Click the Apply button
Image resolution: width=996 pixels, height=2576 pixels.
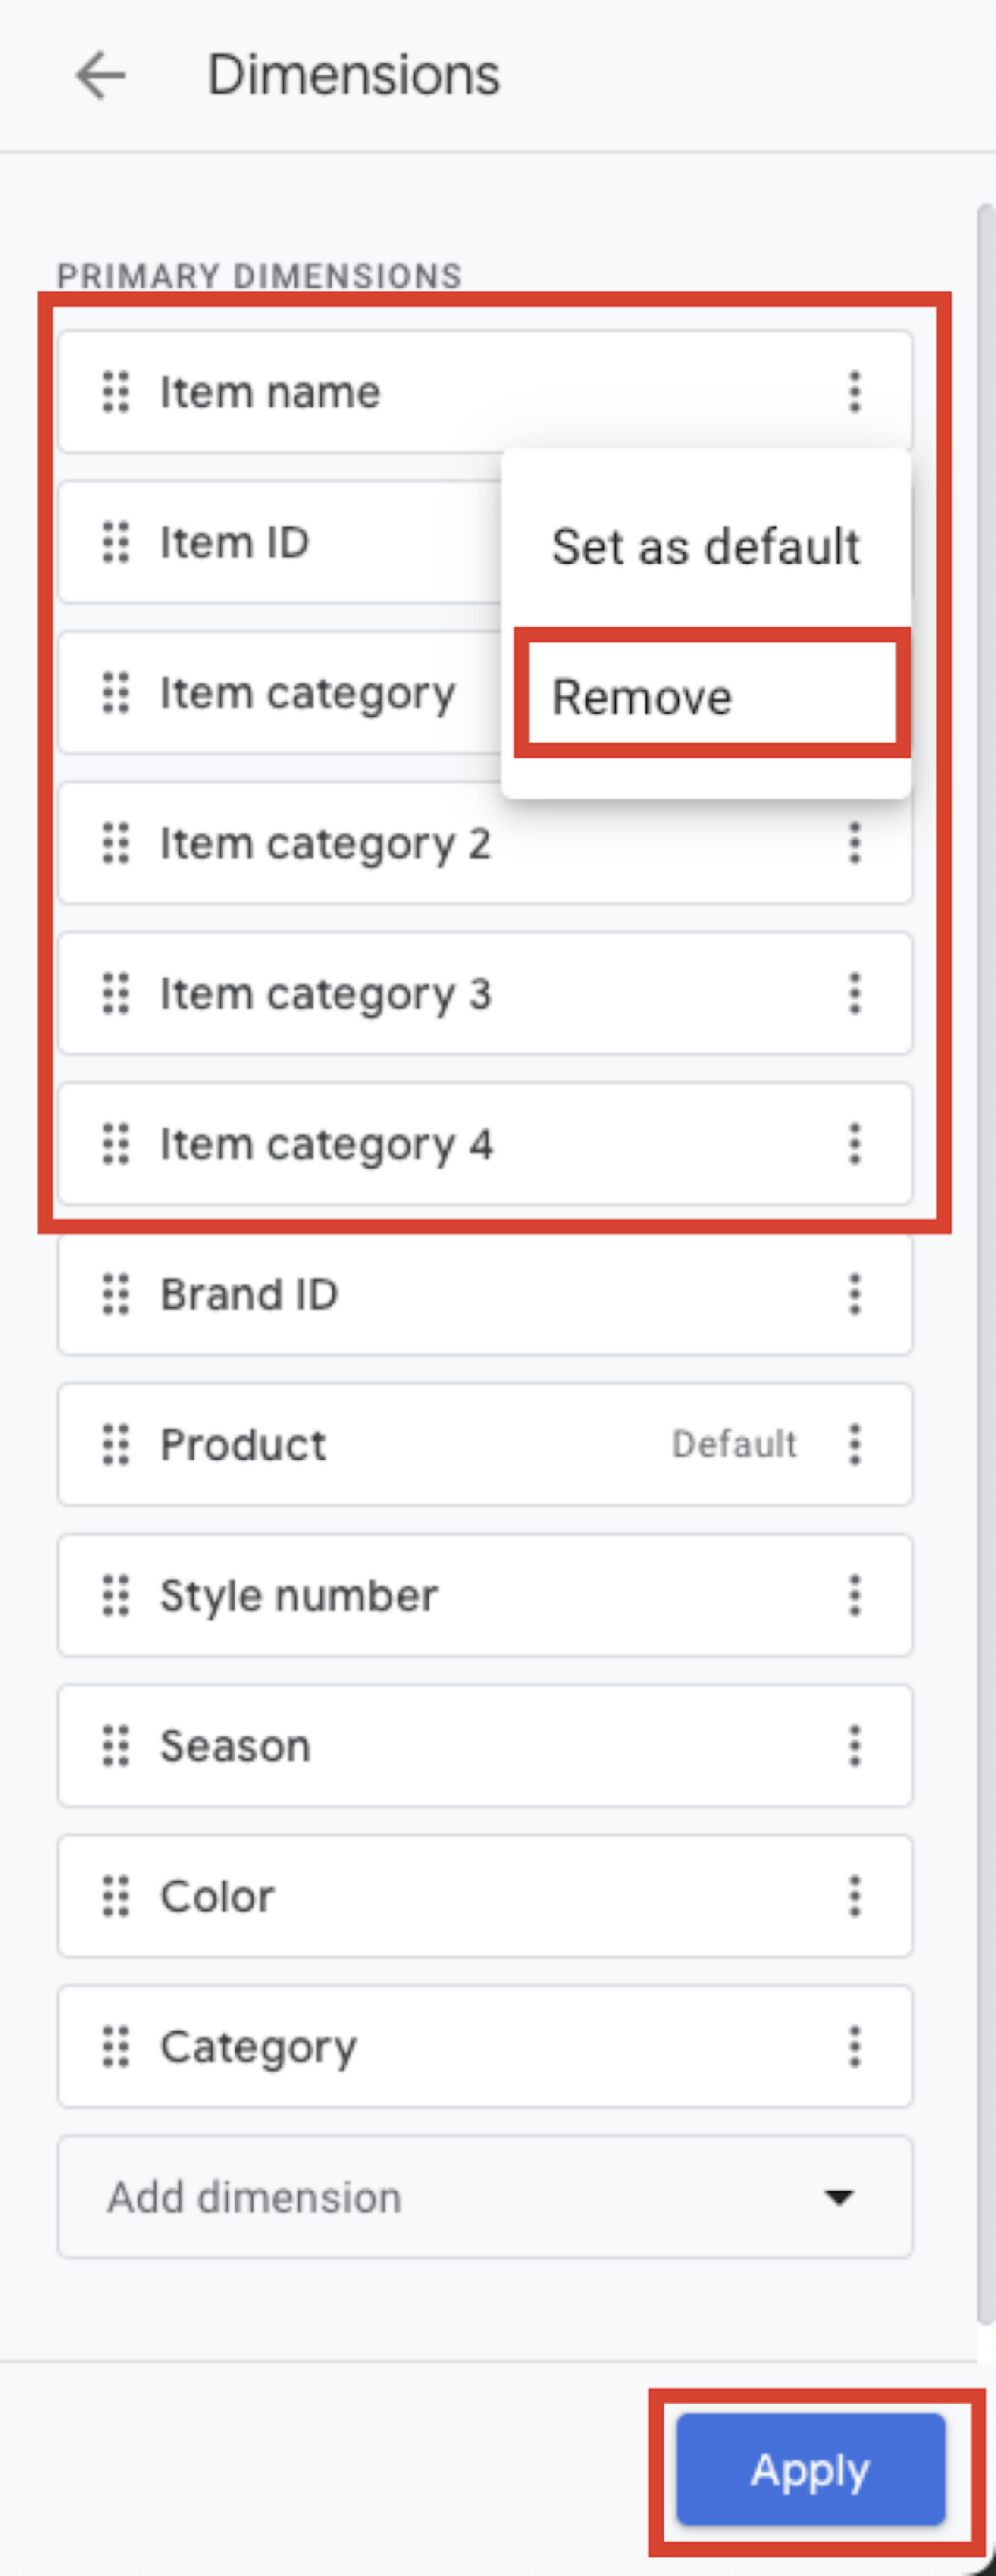810,2469
